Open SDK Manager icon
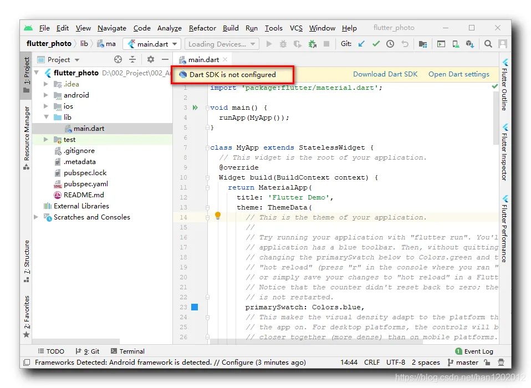Screen dimensions: 531x388 [469, 44]
